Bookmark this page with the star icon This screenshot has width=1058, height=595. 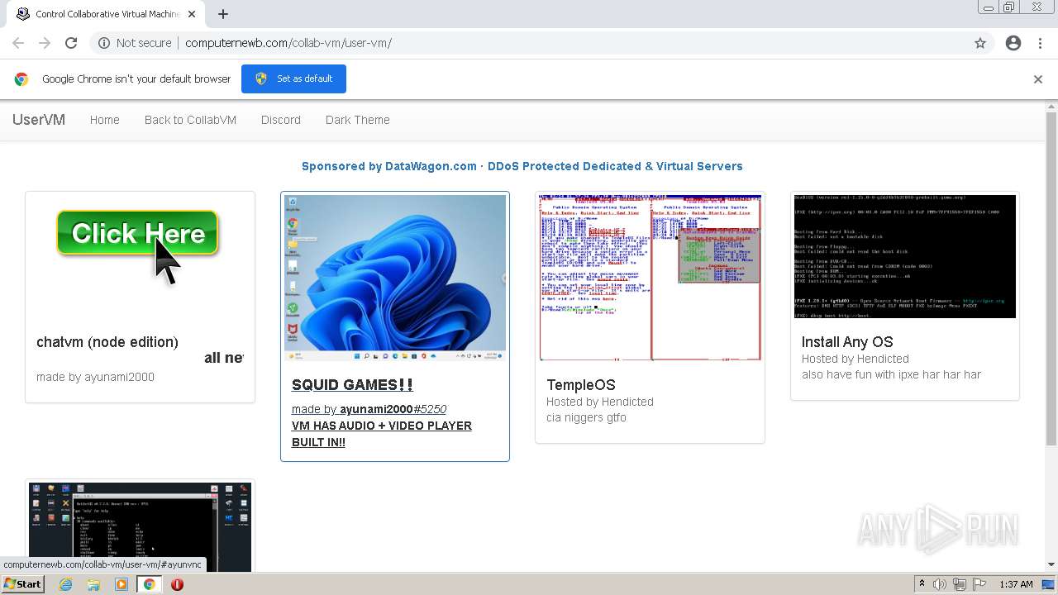pyautogui.click(x=980, y=43)
